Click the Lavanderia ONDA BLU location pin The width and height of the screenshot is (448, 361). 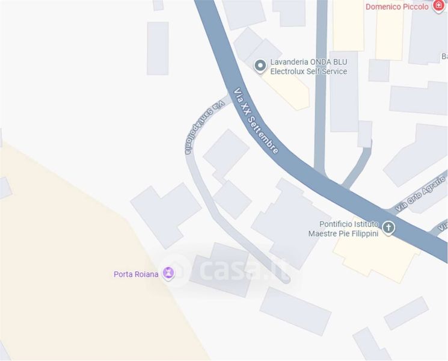click(x=260, y=66)
